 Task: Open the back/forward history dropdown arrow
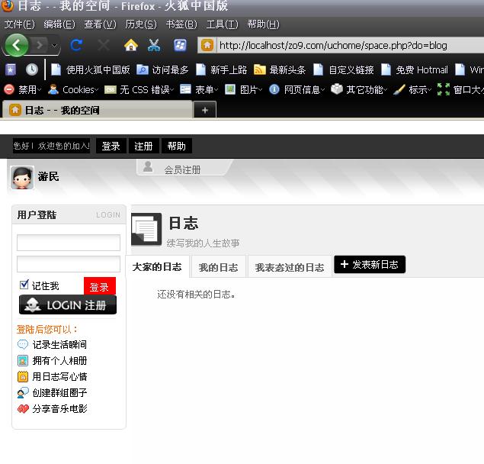click(x=54, y=46)
